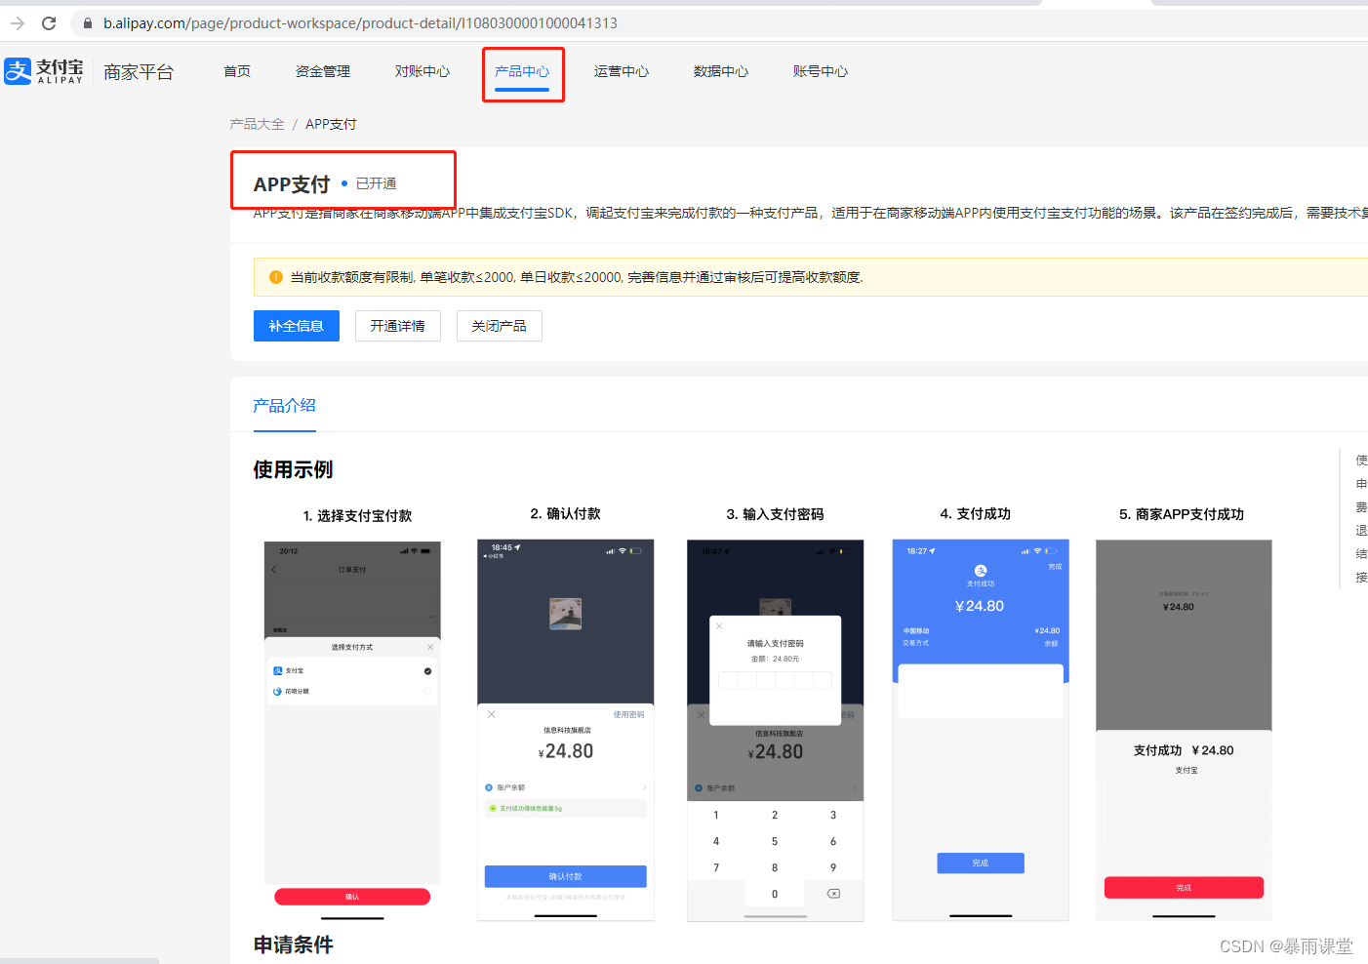This screenshot has height=964, width=1368.
Task: Click the 申请条件 section heading
Action: pyautogui.click(x=294, y=944)
